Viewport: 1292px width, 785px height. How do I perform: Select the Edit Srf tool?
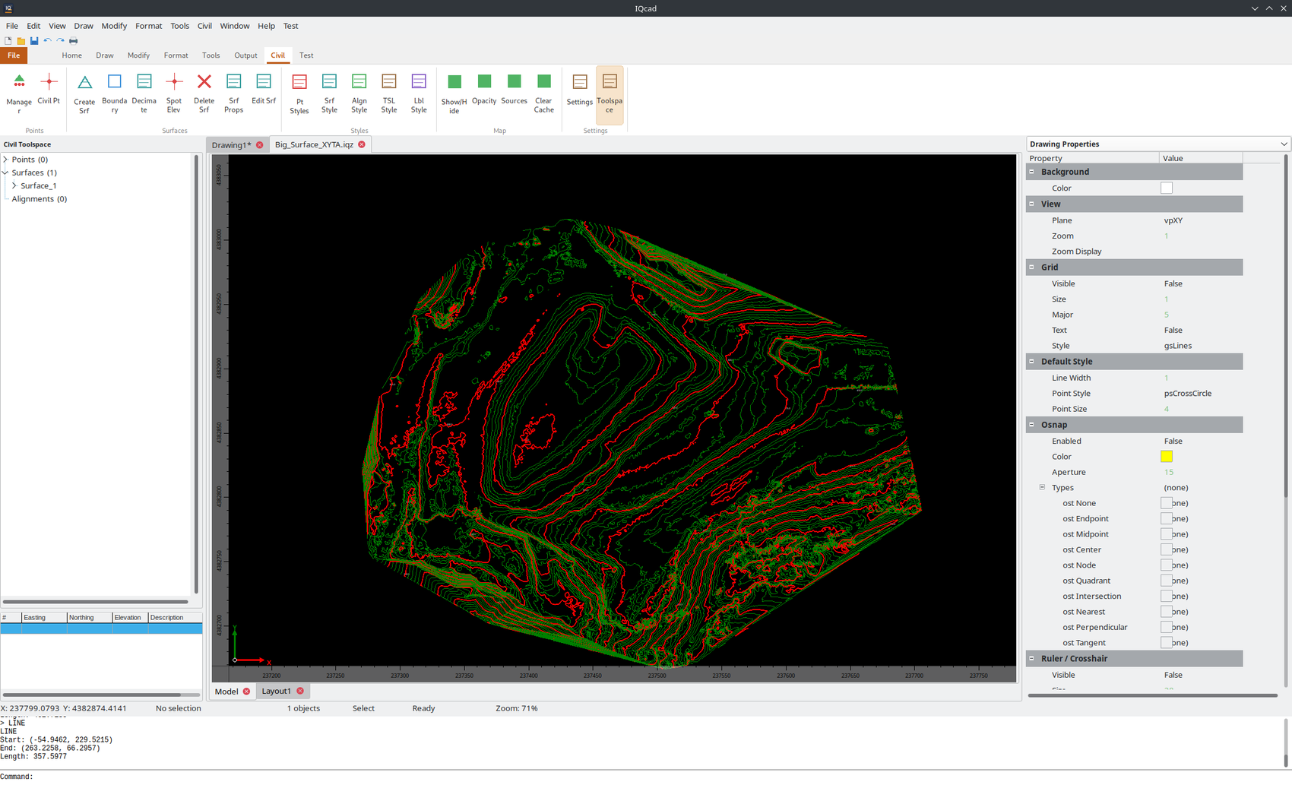coord(264,90)
